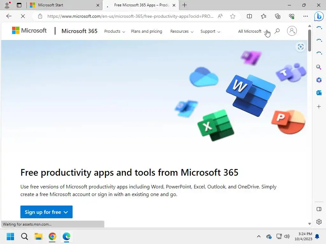The width and height of the screenshot is (326, 244).
Task: Show hidden system tray icons
Action: (259, 236)
